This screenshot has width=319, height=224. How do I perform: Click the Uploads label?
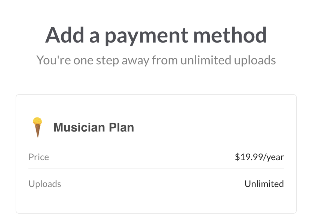point(45,184)
